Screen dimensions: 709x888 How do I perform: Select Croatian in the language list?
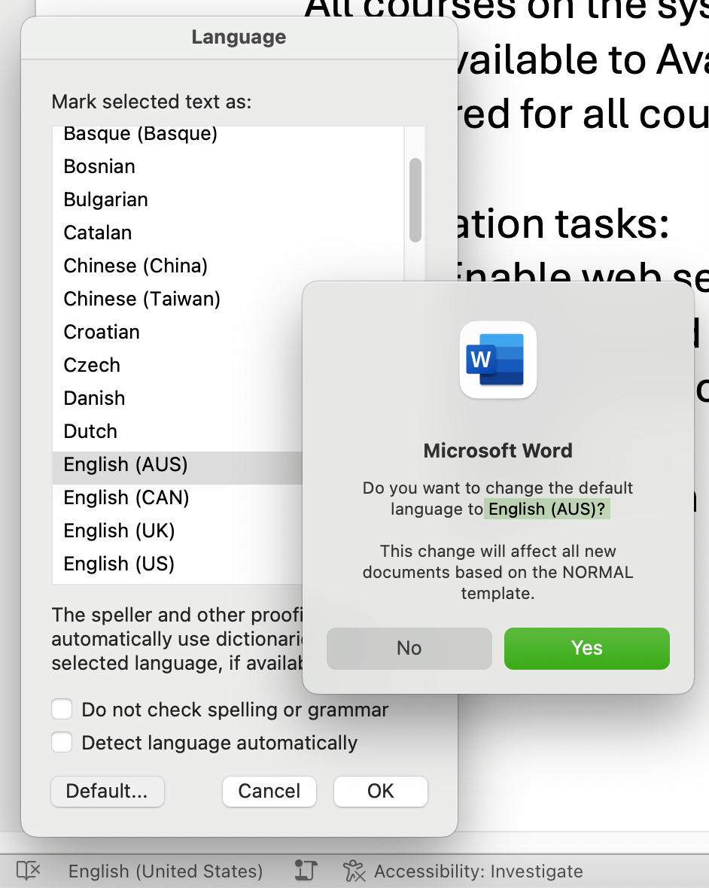pyautogui.click(x=101, y=332)
